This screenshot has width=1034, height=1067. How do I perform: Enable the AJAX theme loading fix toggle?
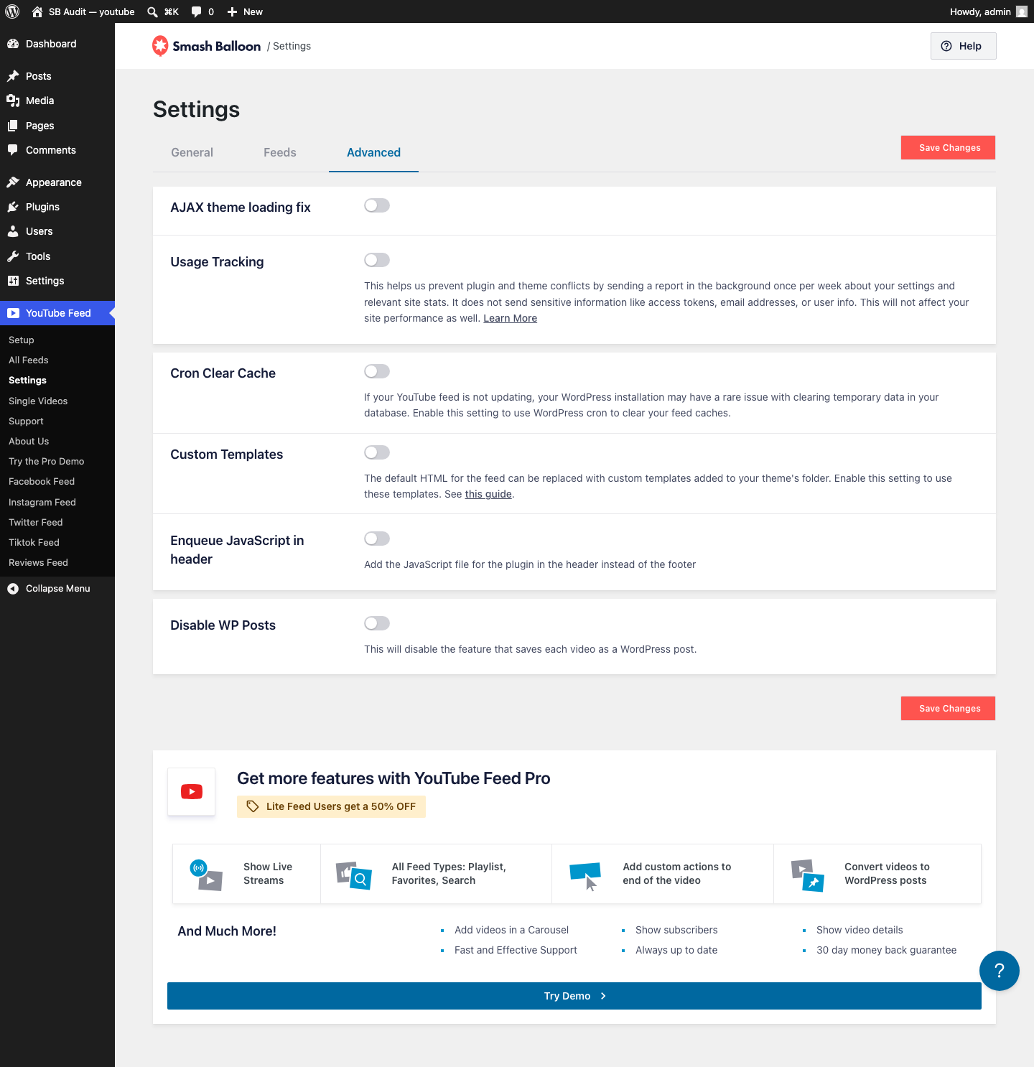coord(377,205)
